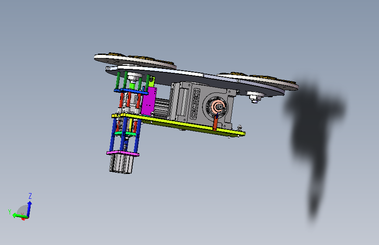Select the magenta block next to the indexer

click(149, 101)
